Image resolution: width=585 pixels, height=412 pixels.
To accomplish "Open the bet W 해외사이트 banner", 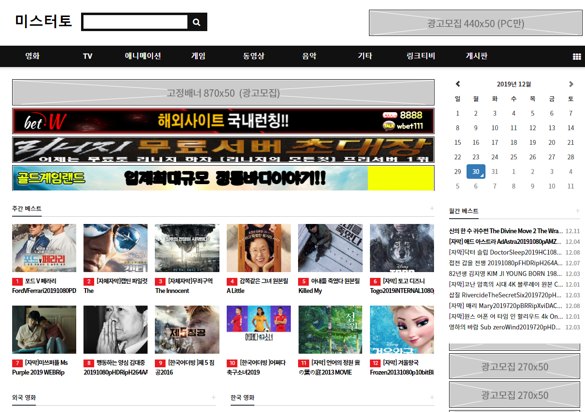I will (x=223, y=121).
